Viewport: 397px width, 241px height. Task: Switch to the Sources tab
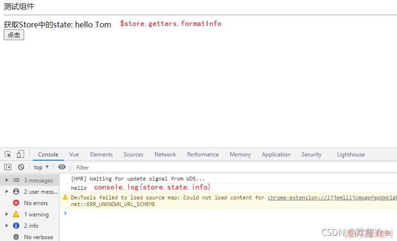(133, 154)
